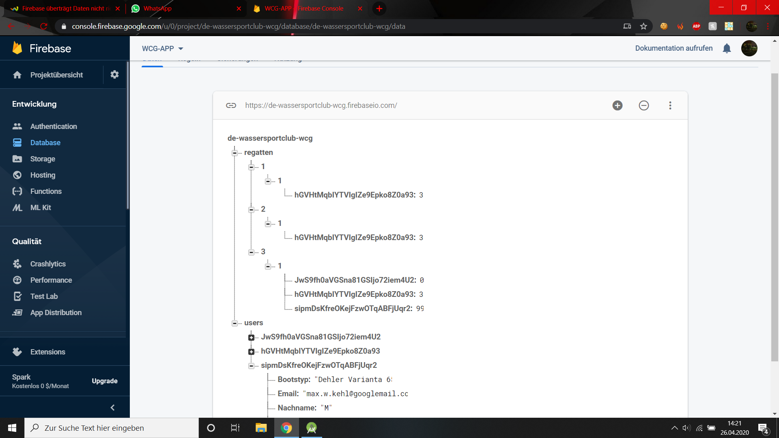Collapse the regatten tree node
779x438 pixels.
click(x=235, y=153)
